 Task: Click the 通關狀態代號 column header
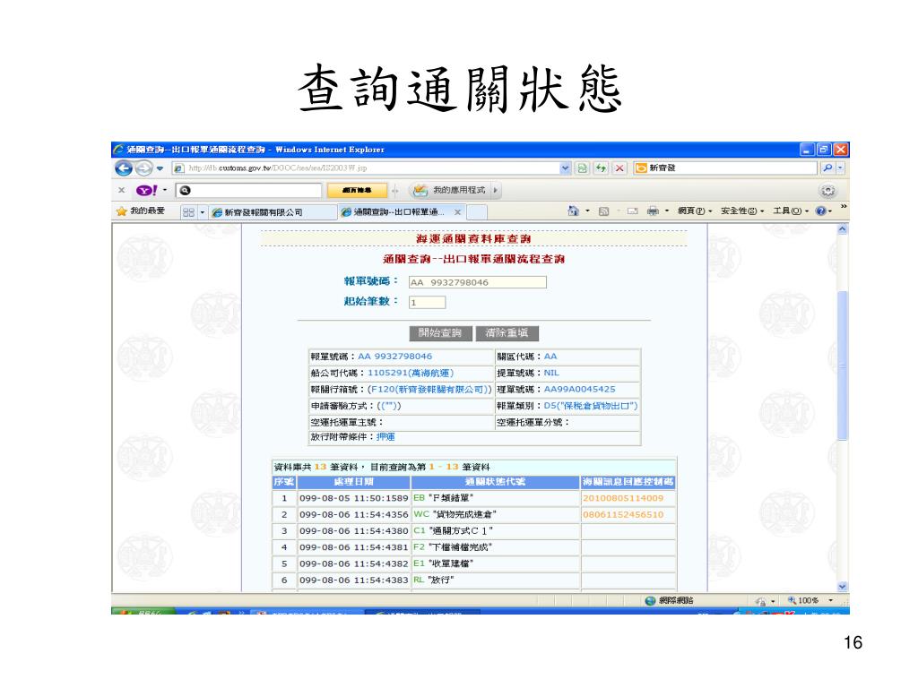tap(495, 482)
